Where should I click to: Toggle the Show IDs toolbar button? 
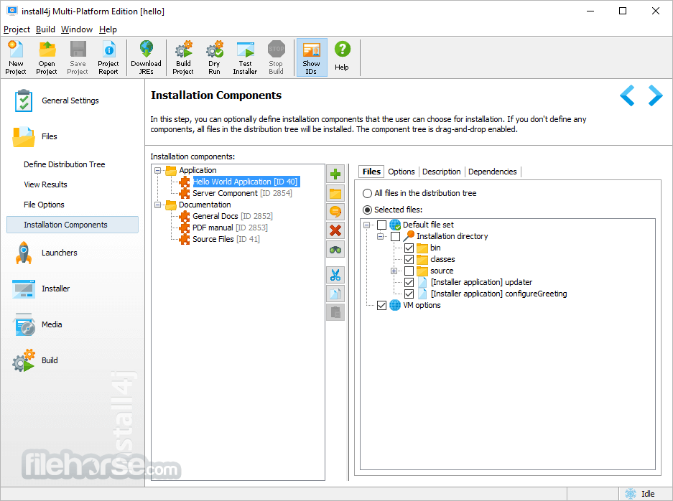pyautogui.click(x=312, y=57)
